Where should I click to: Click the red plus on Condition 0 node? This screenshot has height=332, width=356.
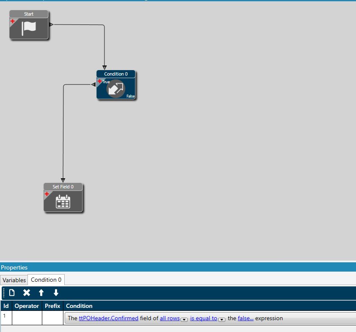tap(99, 81)
